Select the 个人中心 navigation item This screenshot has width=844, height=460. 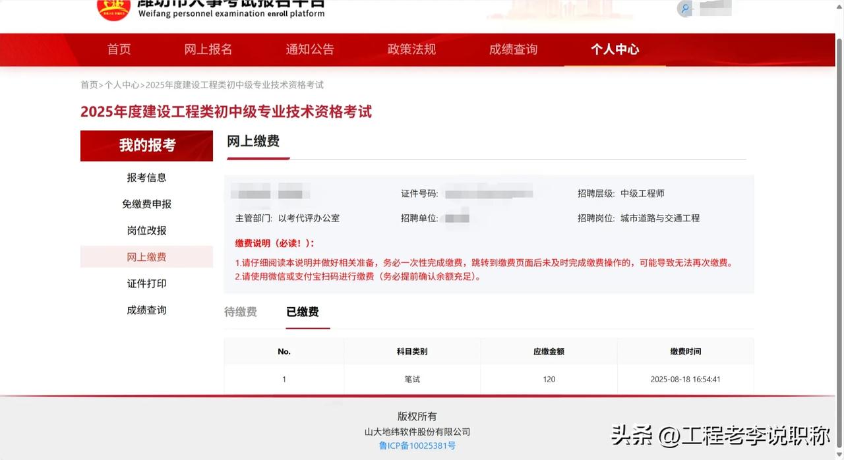(615, 49)
